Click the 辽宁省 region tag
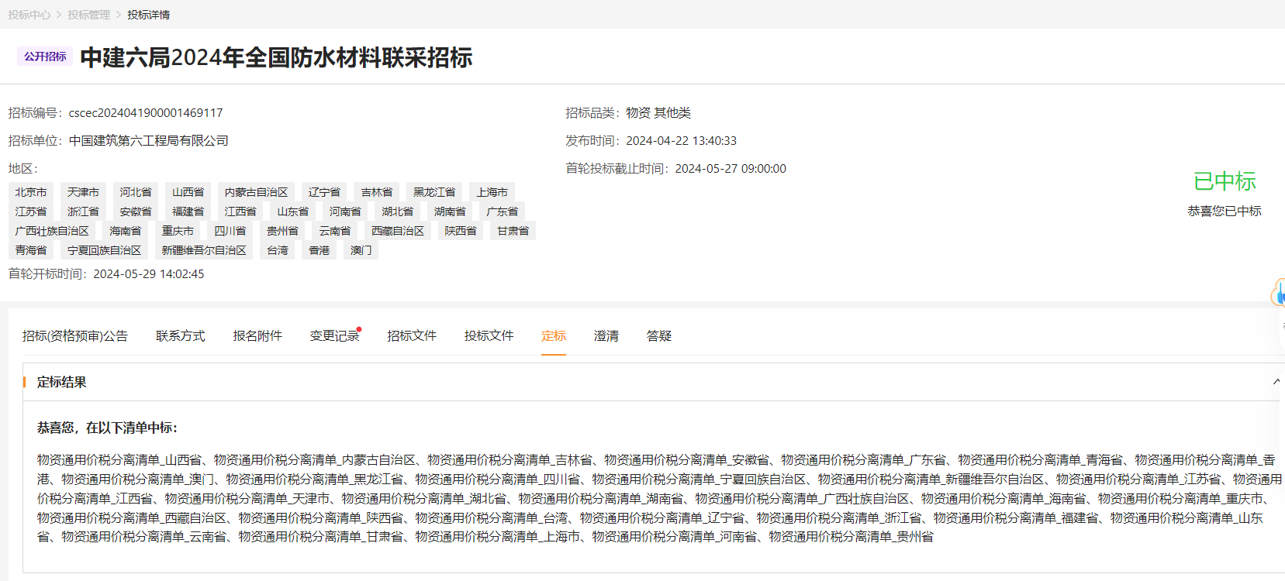The width and height of the screenshot is (1285, 581). point(324,192)
